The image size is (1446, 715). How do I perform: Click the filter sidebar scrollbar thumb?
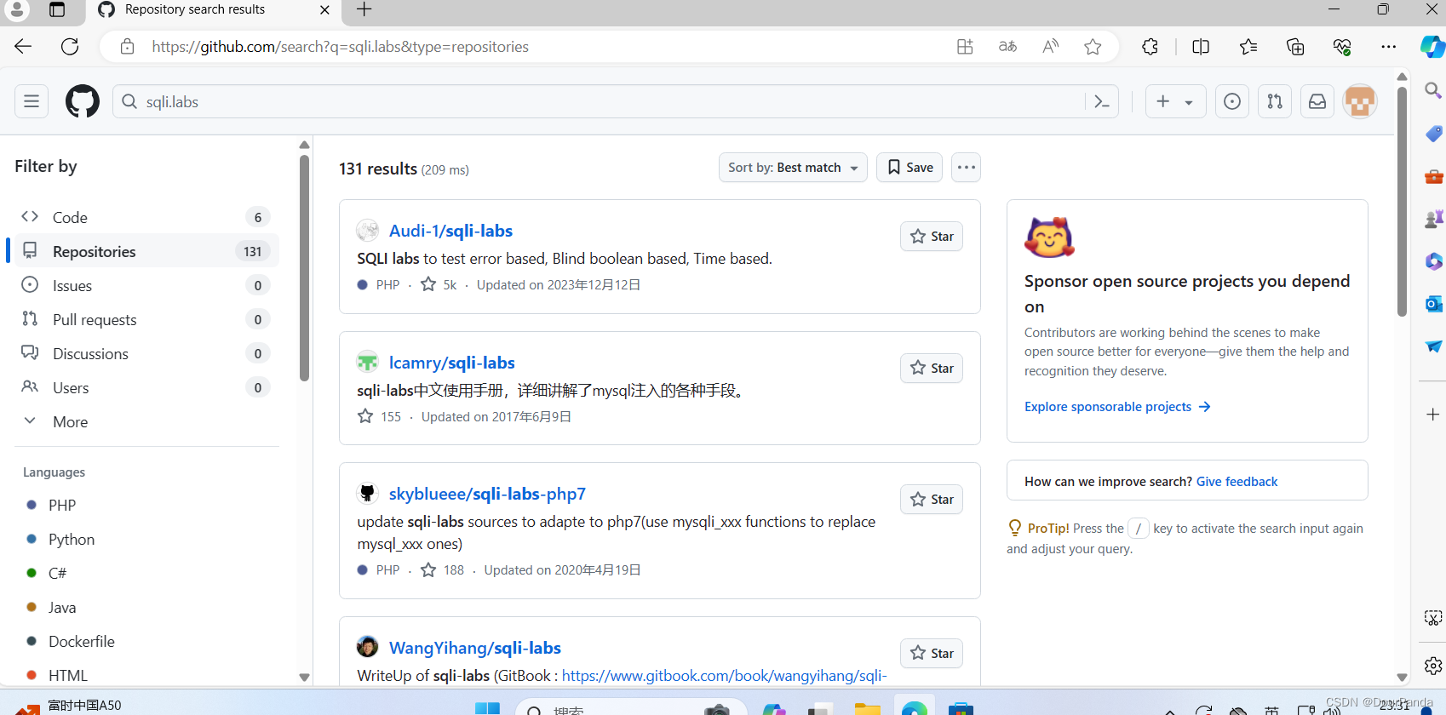[x=304, y=268]
